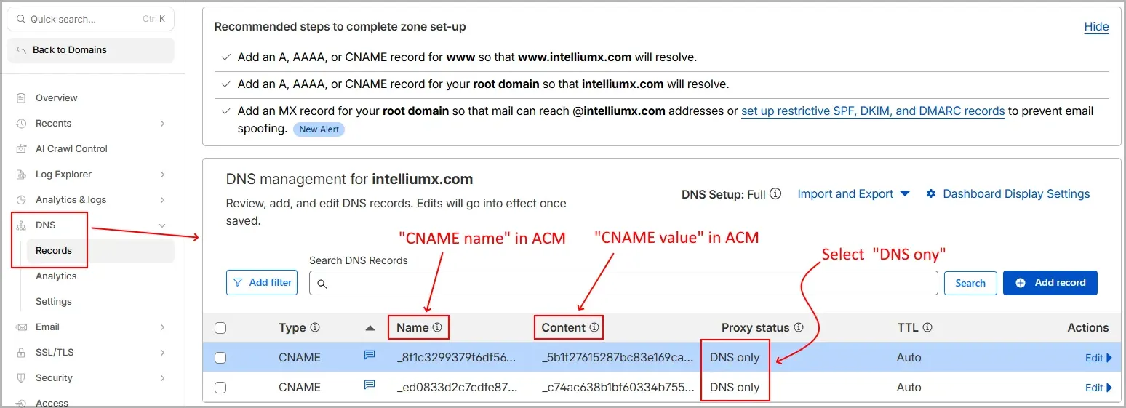The height and width of the screenshot is (408, 1126).
Task: Go to DNS Analytics in sidebar
Action: [x=56, y=276]
